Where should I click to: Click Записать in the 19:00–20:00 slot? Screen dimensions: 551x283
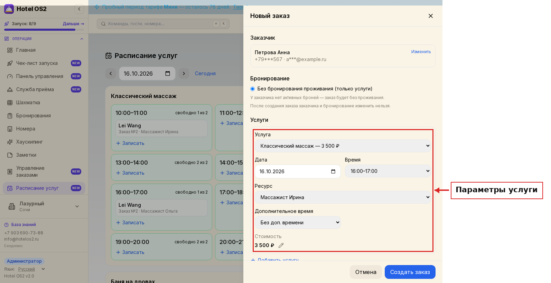tap(130, 252)
